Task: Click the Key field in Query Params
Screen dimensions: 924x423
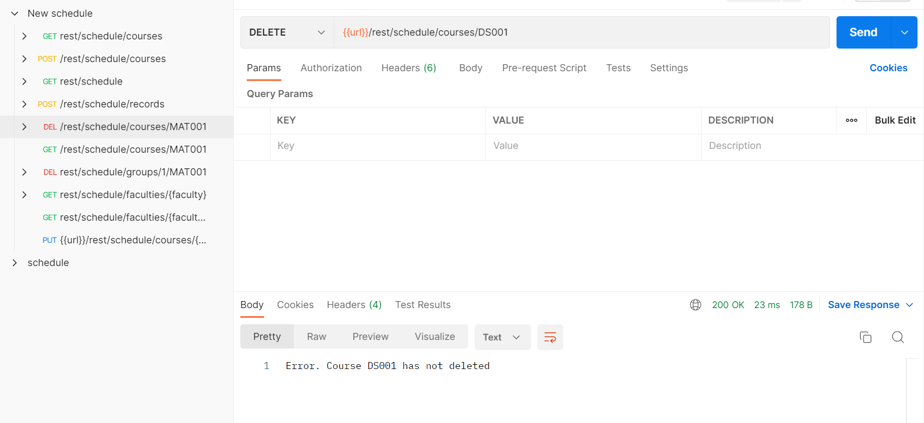Action: (377, 146)
